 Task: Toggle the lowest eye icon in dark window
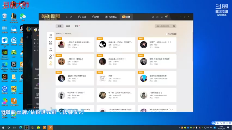coord(35,50)
